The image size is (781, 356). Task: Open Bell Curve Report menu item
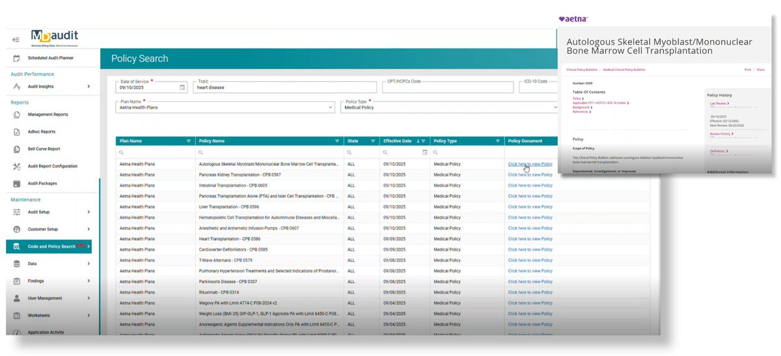coord(44,148)
